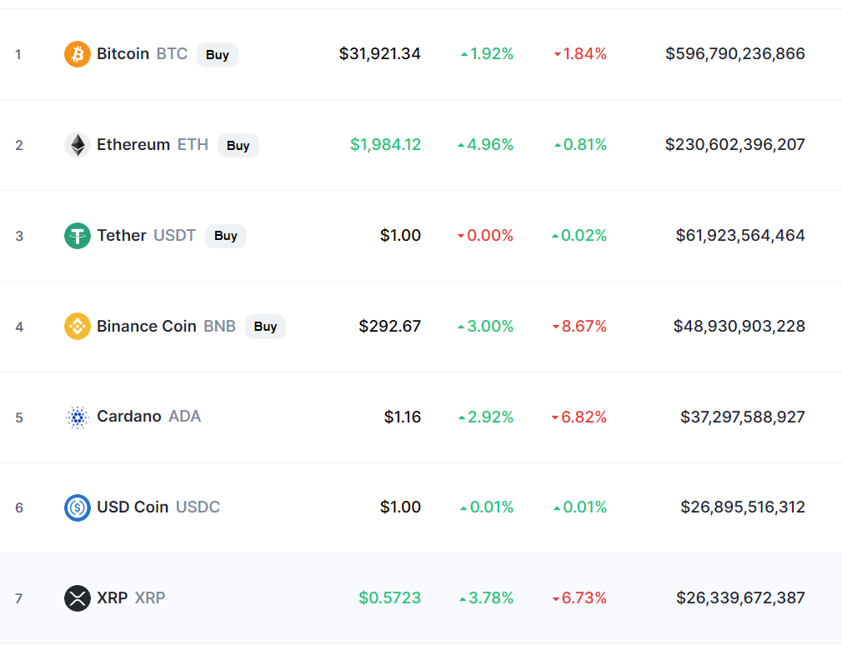Image resolution: width=842 pixels, height=650 pixels.
Task: Click the Buy button beside Tether USDT
Action: 226,236
